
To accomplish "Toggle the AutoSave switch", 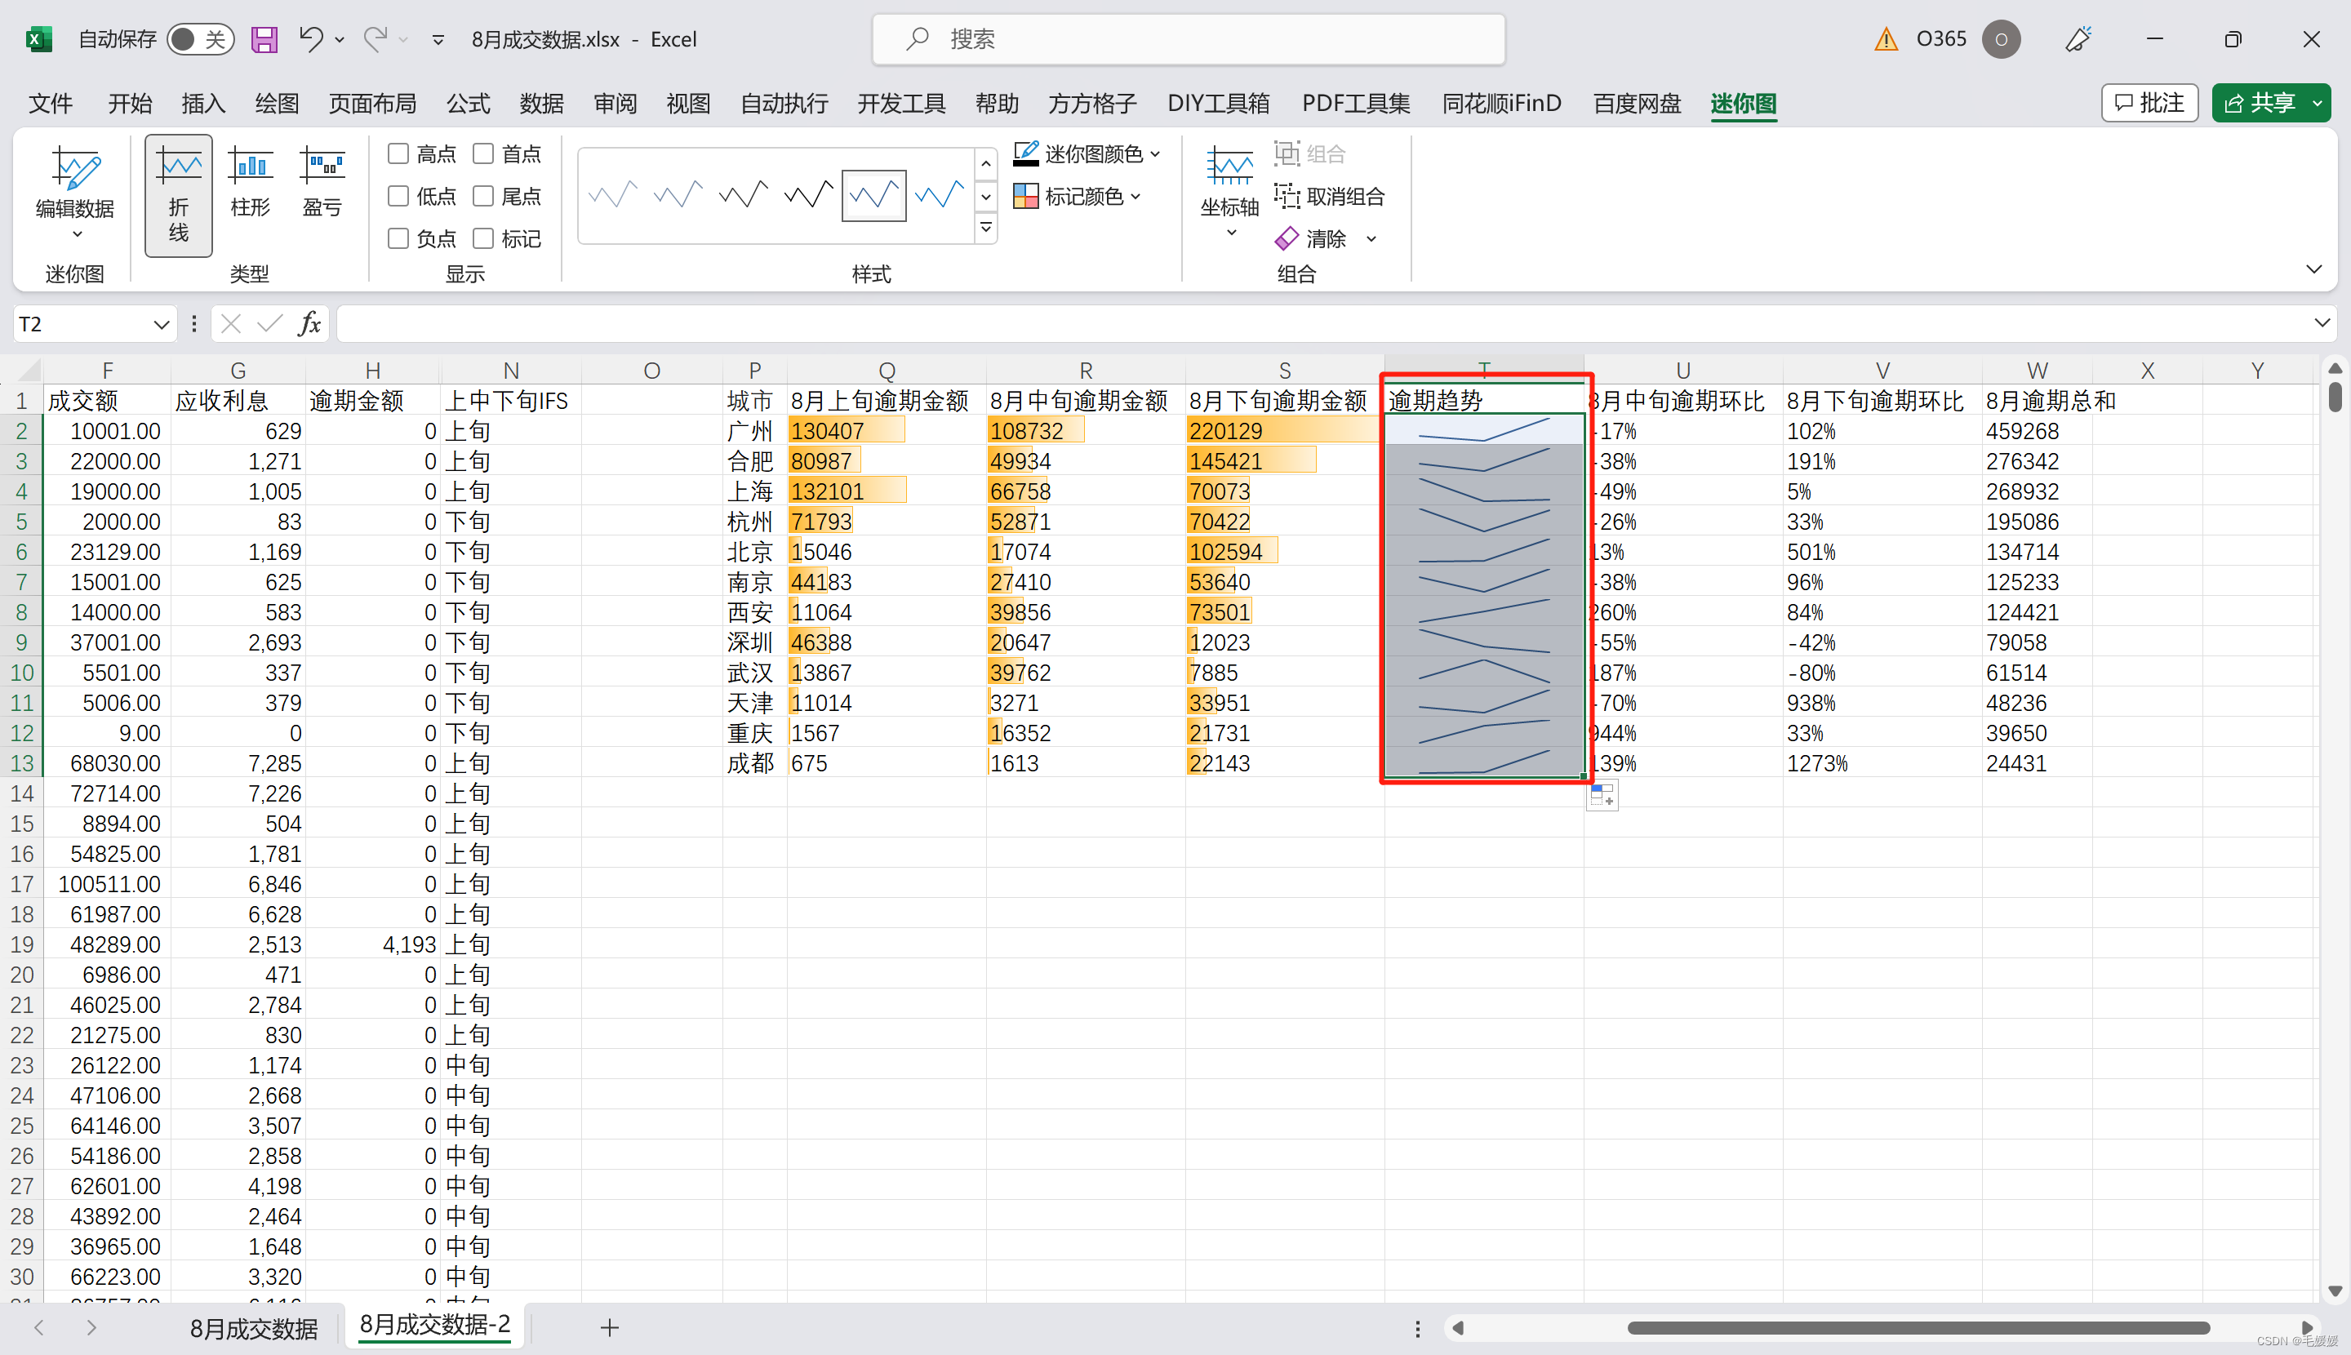I will point(200,39).
